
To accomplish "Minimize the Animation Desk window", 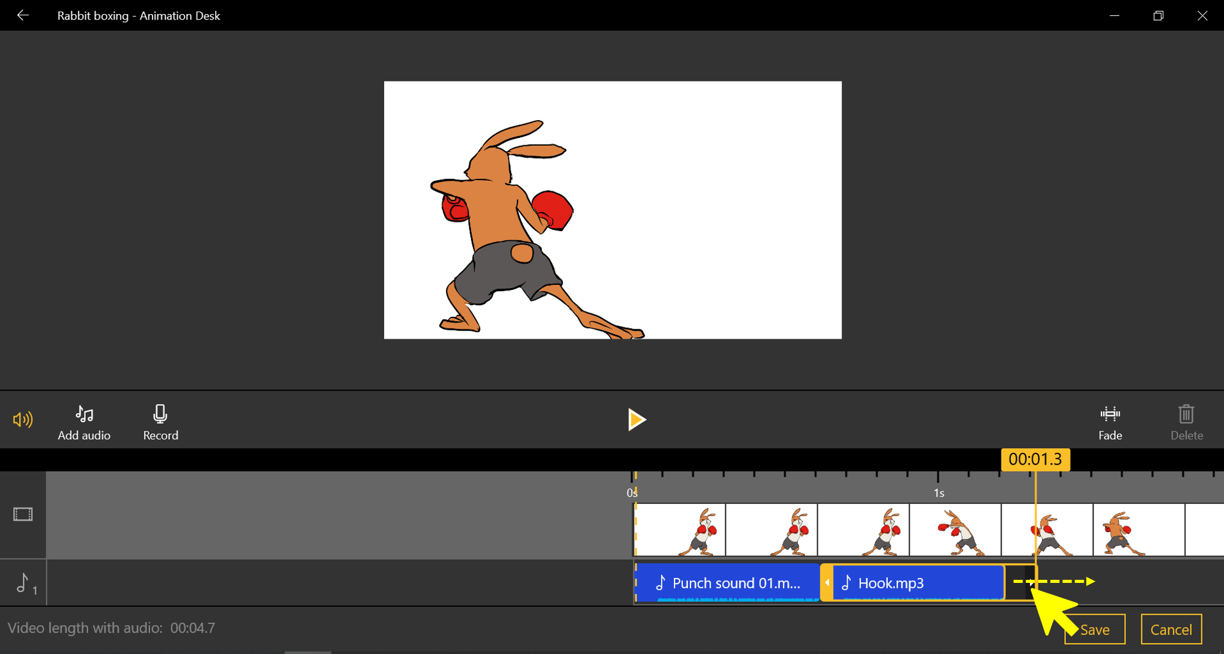I will [x=1114, y=15].
